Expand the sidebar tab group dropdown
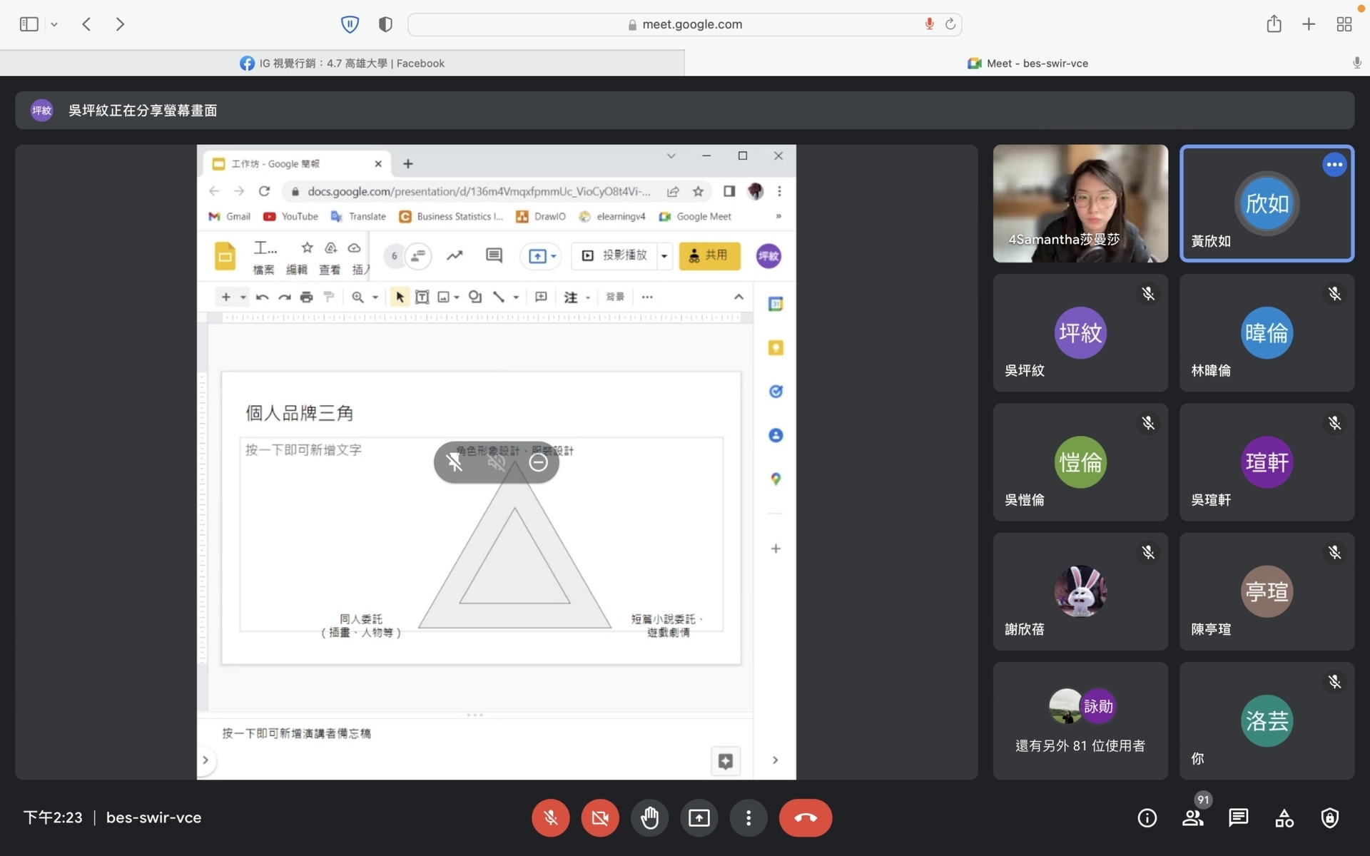Image resolution: width=1370 pixels, height=856 pixels. [x=54, y=24]
